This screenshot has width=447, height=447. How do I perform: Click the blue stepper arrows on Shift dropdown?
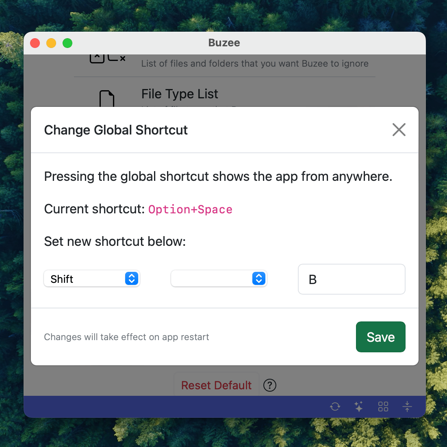click(x=132, y=279)
